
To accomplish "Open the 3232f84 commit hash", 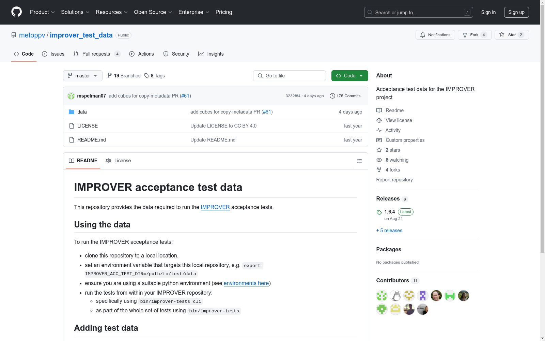I will [293, 96].
